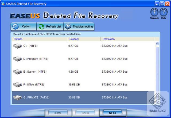Image resolution: width=171 pixels, height=118 pixels.
Task: Click ST380011A ATA Bus in G: row
Action: click(115, 97)
